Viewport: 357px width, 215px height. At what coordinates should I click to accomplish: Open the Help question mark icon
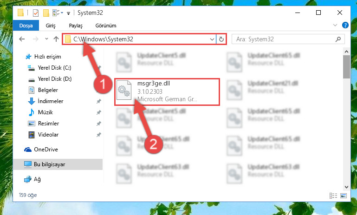point(345,25)
